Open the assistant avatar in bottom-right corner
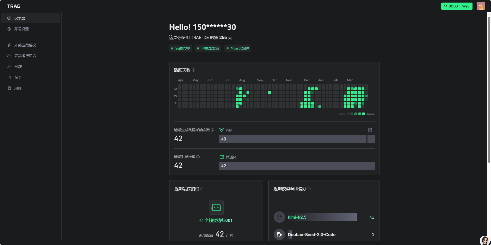 485,240
